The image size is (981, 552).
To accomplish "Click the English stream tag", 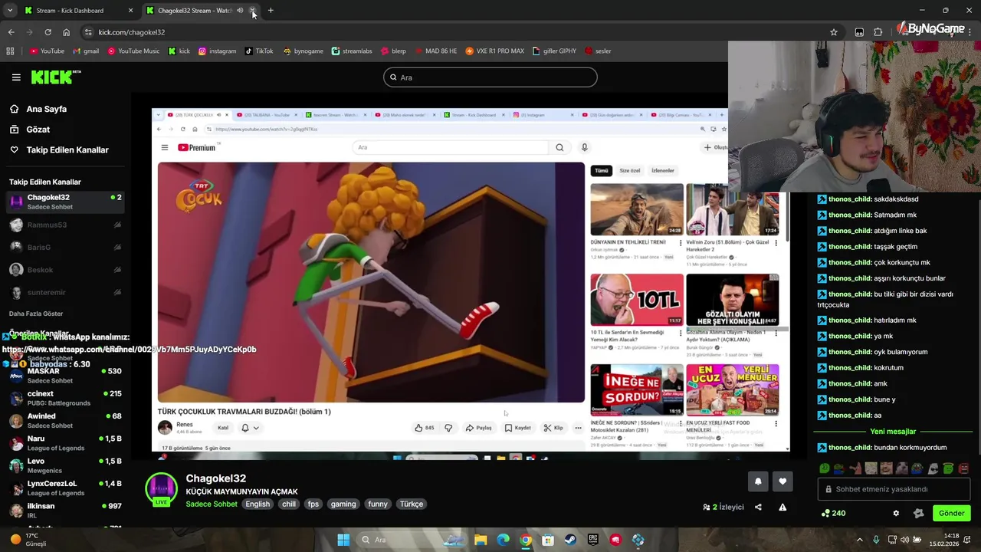I will tap(258, 504).
